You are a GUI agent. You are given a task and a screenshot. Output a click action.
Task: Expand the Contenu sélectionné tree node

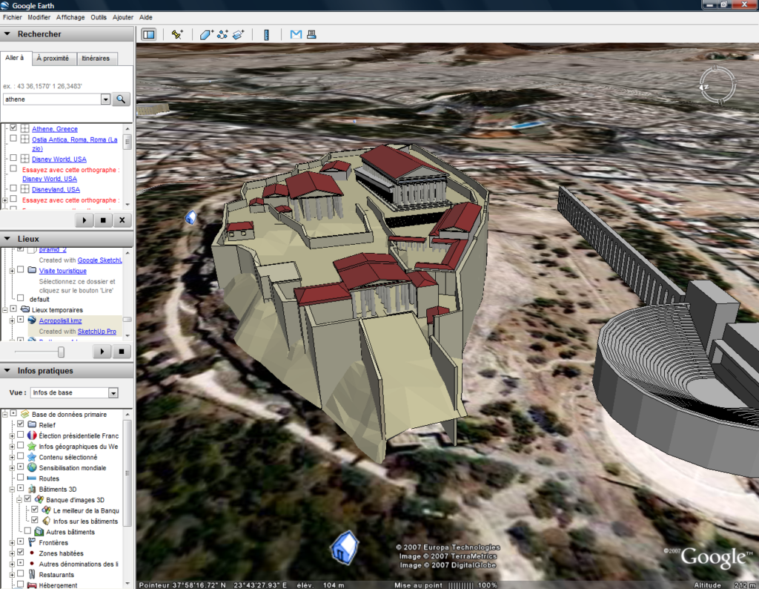12,457
